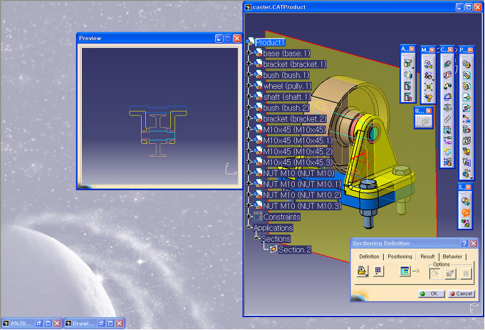Click the Fix Together paperclip icon
The height and width of the screenshot is (330, 485).
click(447, 118)
